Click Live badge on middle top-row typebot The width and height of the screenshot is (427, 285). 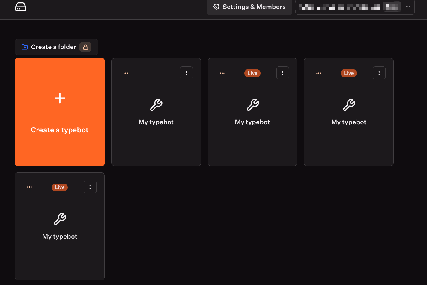[252, 73]
